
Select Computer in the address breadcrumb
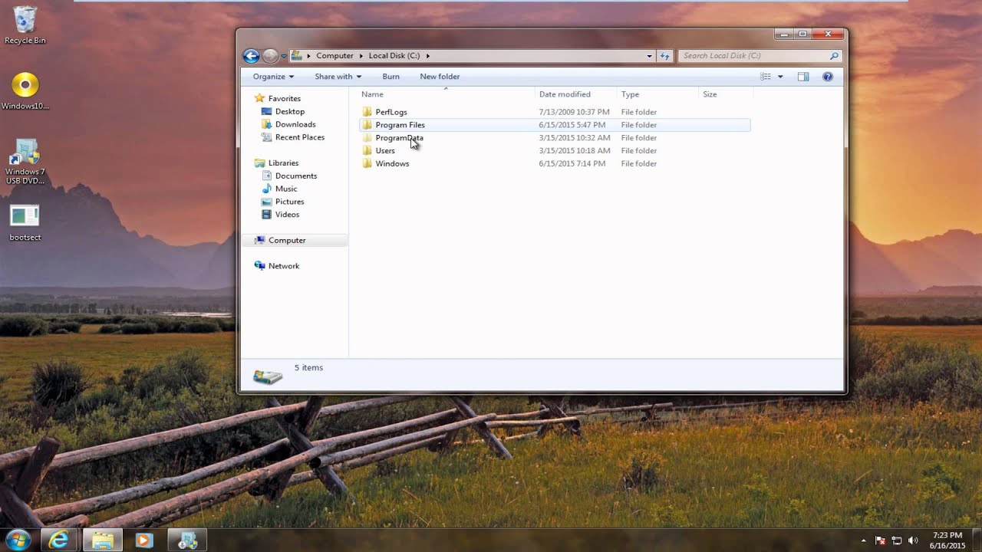click(x=334, y=56)
